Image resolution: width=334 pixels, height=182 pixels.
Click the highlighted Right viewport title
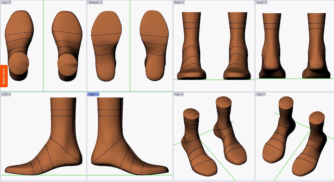coord(92,94)
